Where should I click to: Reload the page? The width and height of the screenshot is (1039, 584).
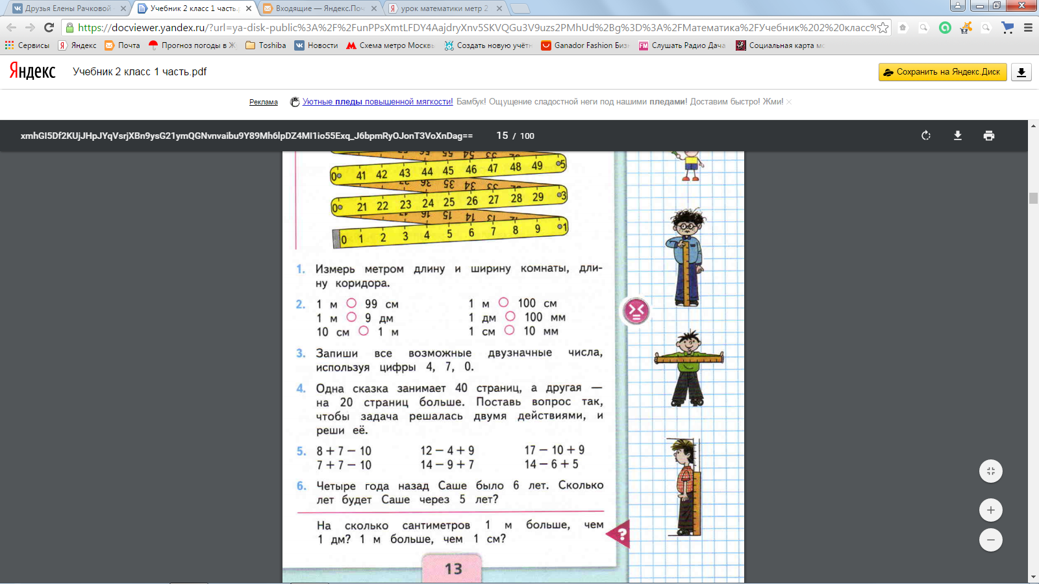pyautogui.click(x=49, y=27)
